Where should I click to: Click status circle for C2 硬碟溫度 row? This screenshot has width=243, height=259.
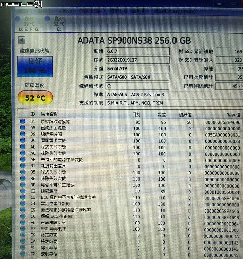point(23,191)
